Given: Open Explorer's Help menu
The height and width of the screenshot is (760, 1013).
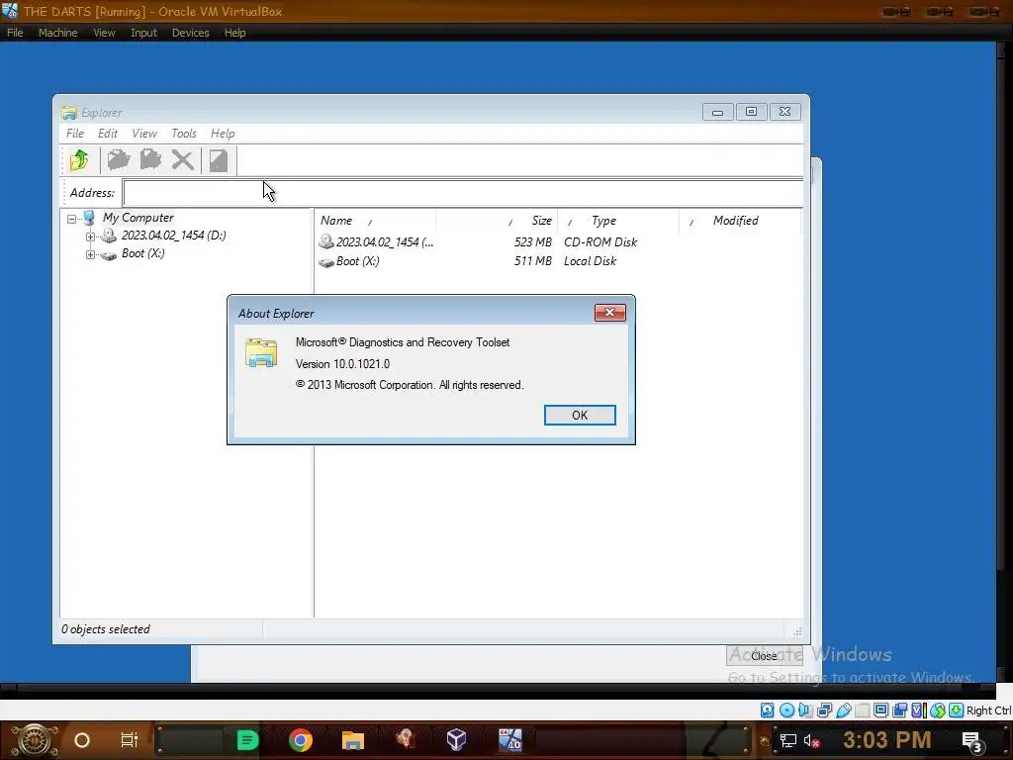Looking at the screenshot, I should (223, 134).
